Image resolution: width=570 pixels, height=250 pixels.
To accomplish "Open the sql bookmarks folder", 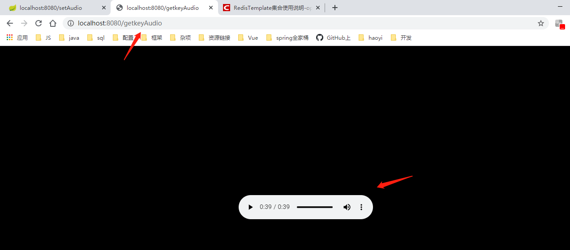I will [96, 38].
